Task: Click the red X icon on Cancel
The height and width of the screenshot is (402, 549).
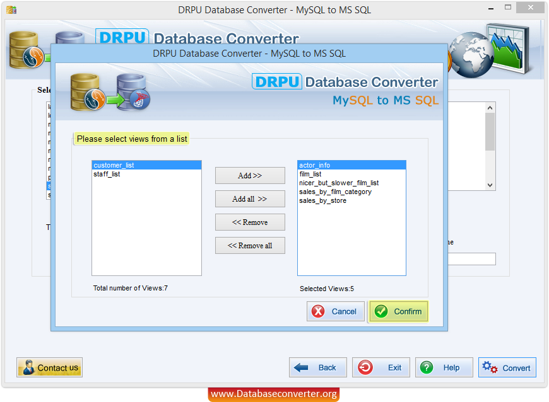Action: (x=318, y=311)
